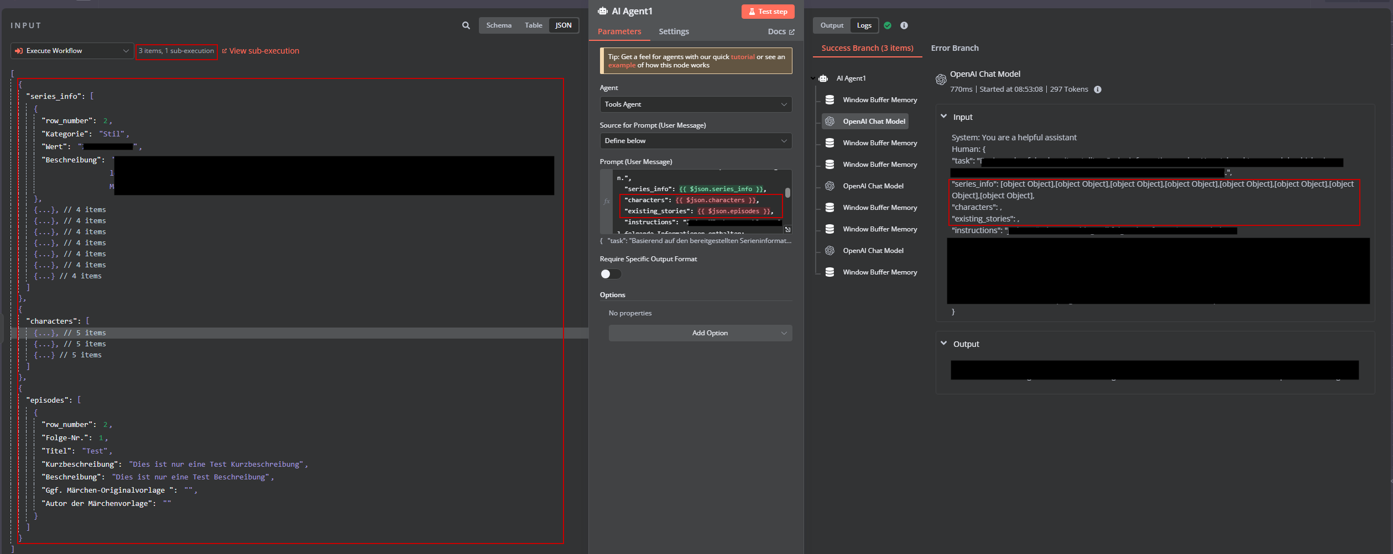The image size is (1393, 554).
Task: Click the info icon next to Logs
Action: coord(904,25)
